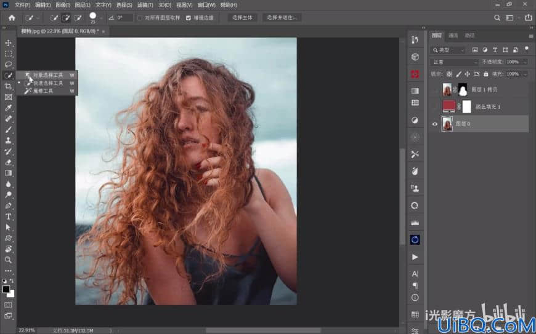Open the History panel icon
Screen dimensions: 536x334
pos(415,40)
